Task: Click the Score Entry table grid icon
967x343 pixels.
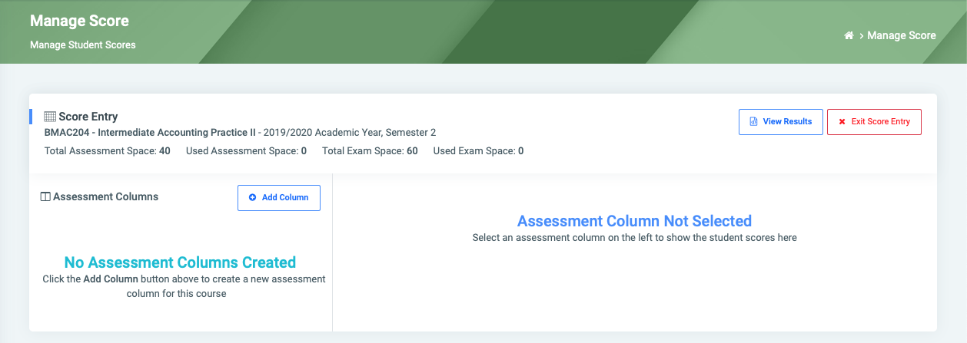Action: click(50, 117)
